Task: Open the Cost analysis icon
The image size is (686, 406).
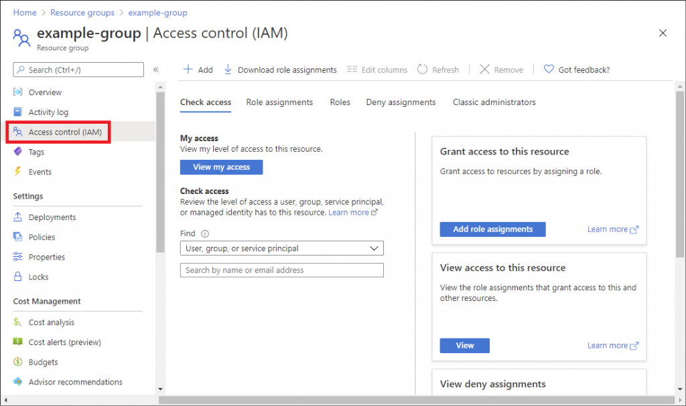Action: (x=18, y=322)
